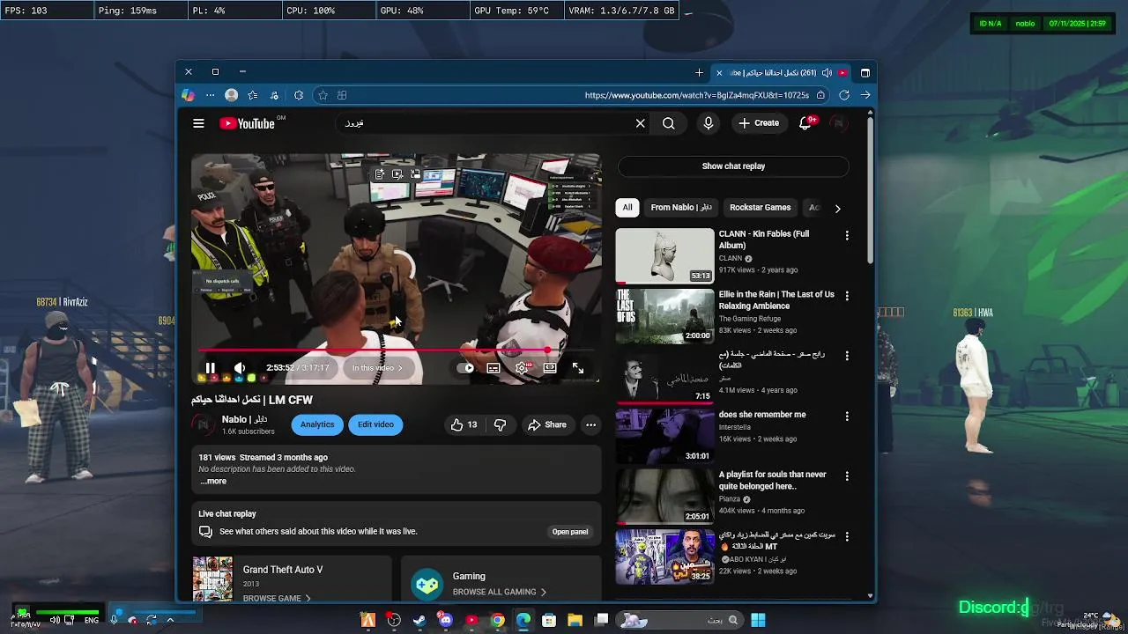
Task: Toggle autoplay switch in the player
Action: point(466,368)
